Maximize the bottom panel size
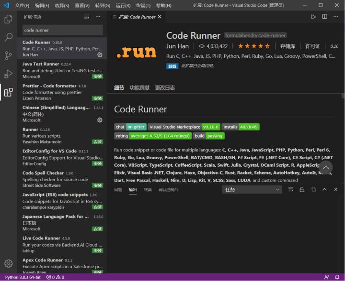Image resolution: width=345 pixels, height=281 pixels. point(324,189)
